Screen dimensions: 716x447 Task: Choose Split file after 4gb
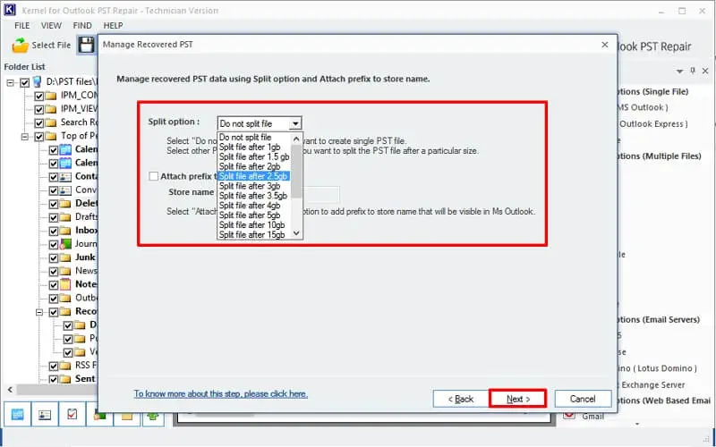pos(254,206)
